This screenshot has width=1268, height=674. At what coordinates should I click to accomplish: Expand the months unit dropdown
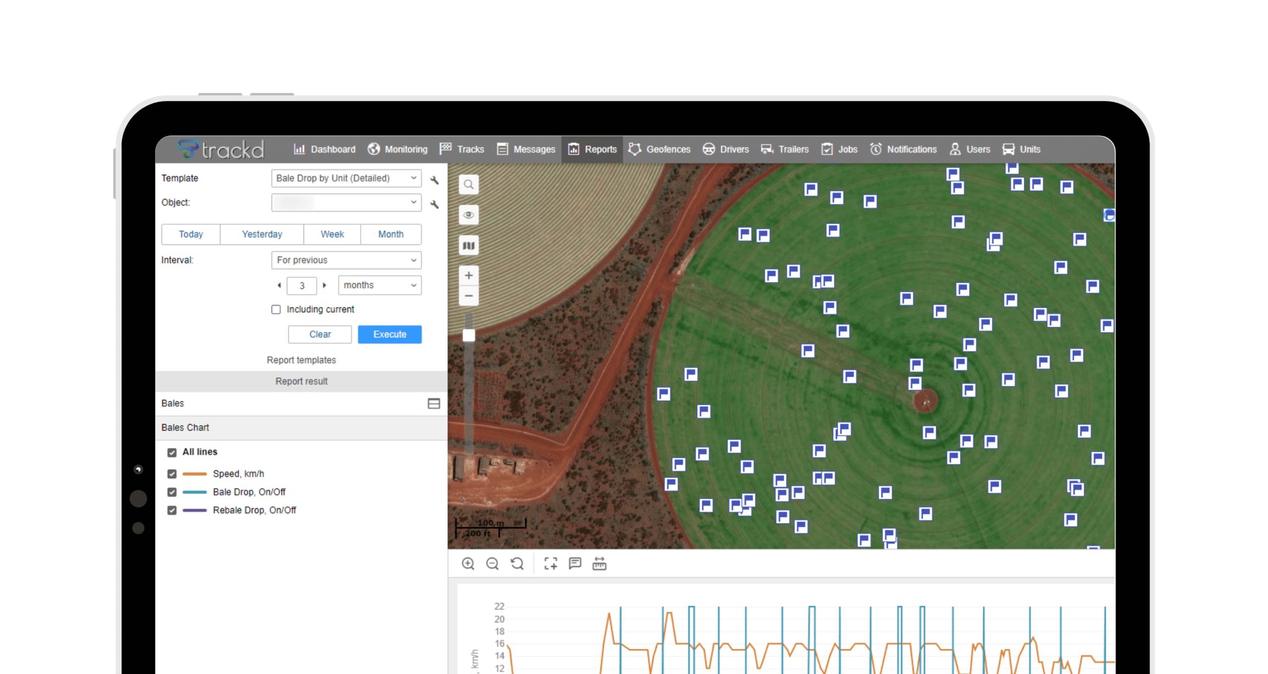coord(379,286)
